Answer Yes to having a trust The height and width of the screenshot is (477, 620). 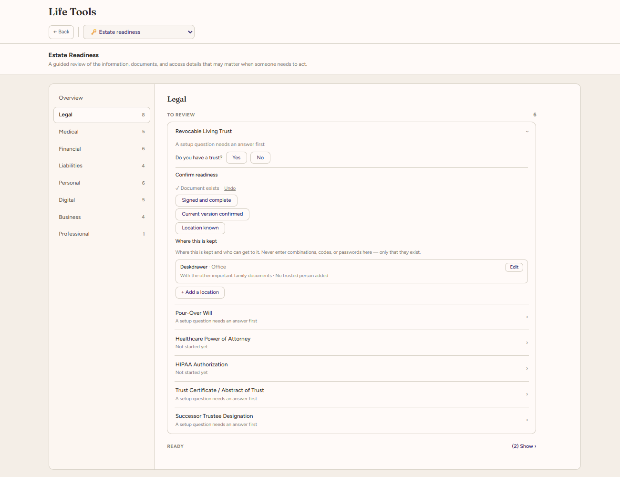[237, 158]
